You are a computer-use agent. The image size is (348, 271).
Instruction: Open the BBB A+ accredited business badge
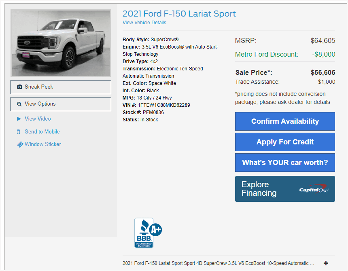click(148, 233)
